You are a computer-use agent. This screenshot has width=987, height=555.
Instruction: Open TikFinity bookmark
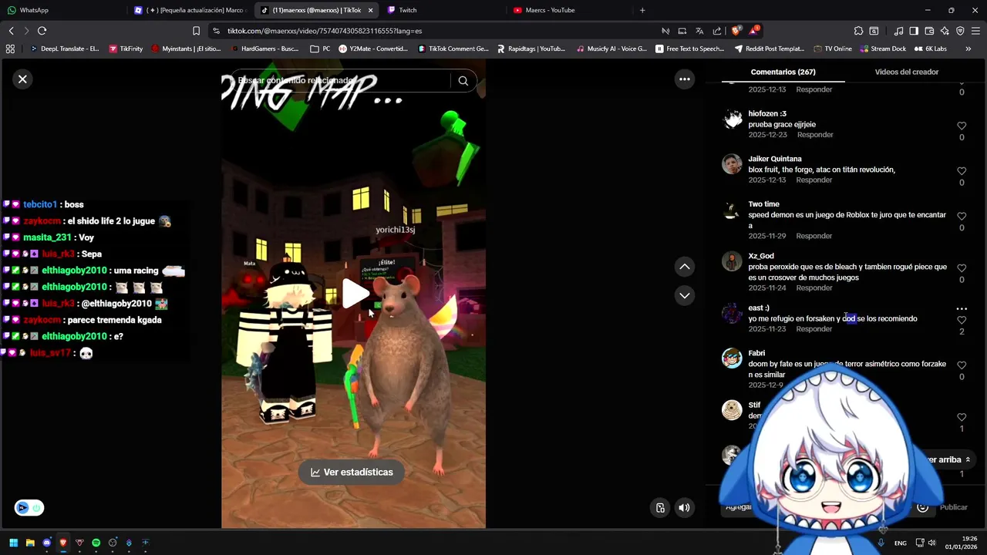126,49
